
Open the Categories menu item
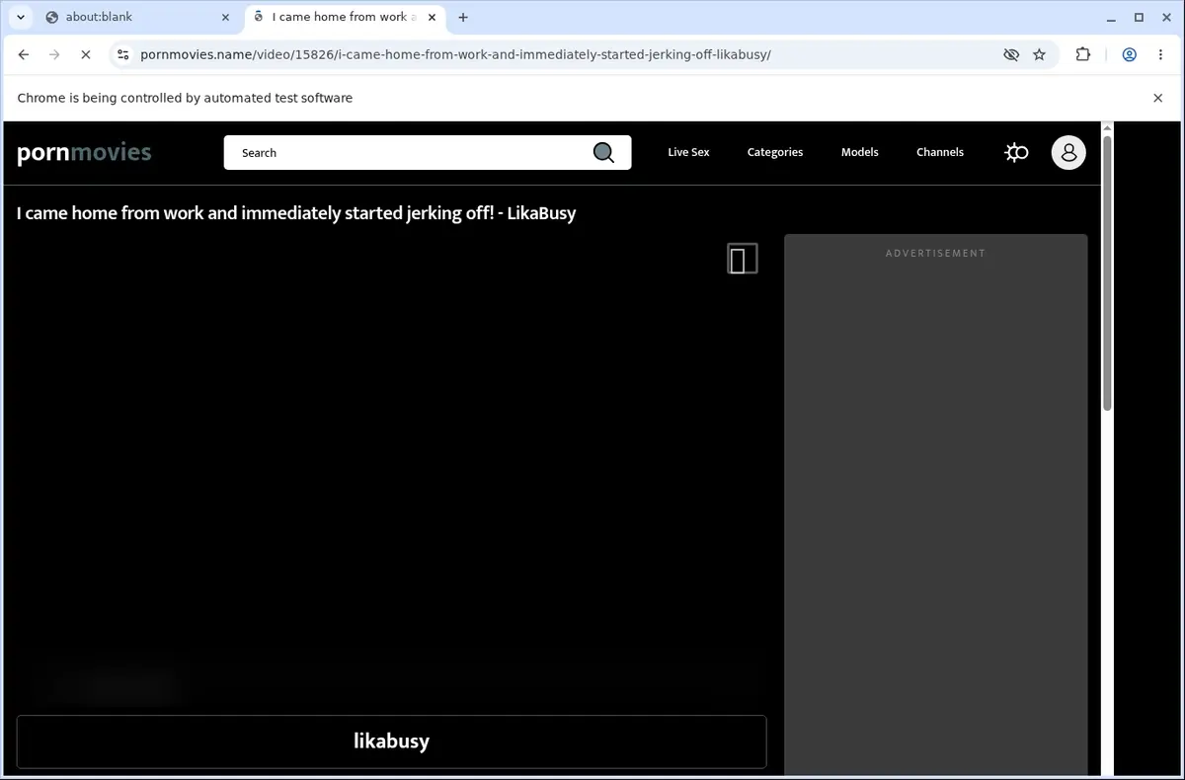(x=775, y=152)
